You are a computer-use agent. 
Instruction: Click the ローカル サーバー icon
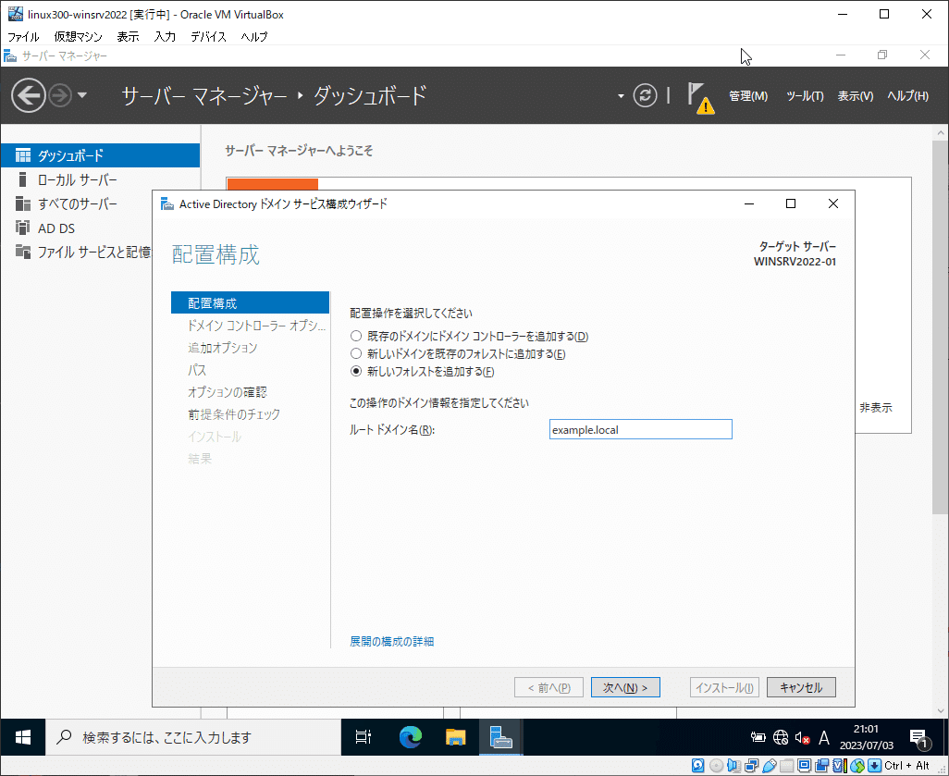[x=22, y=179]
